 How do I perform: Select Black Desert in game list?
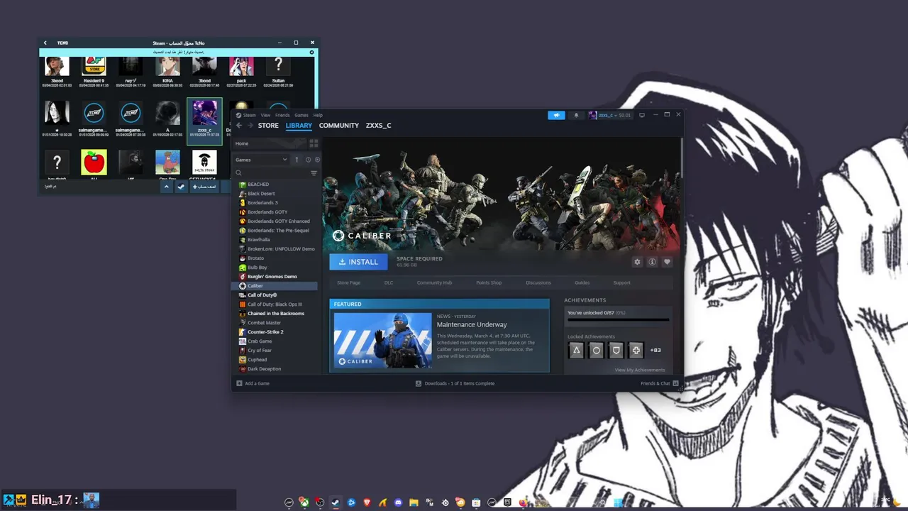[x=275, y=193]
